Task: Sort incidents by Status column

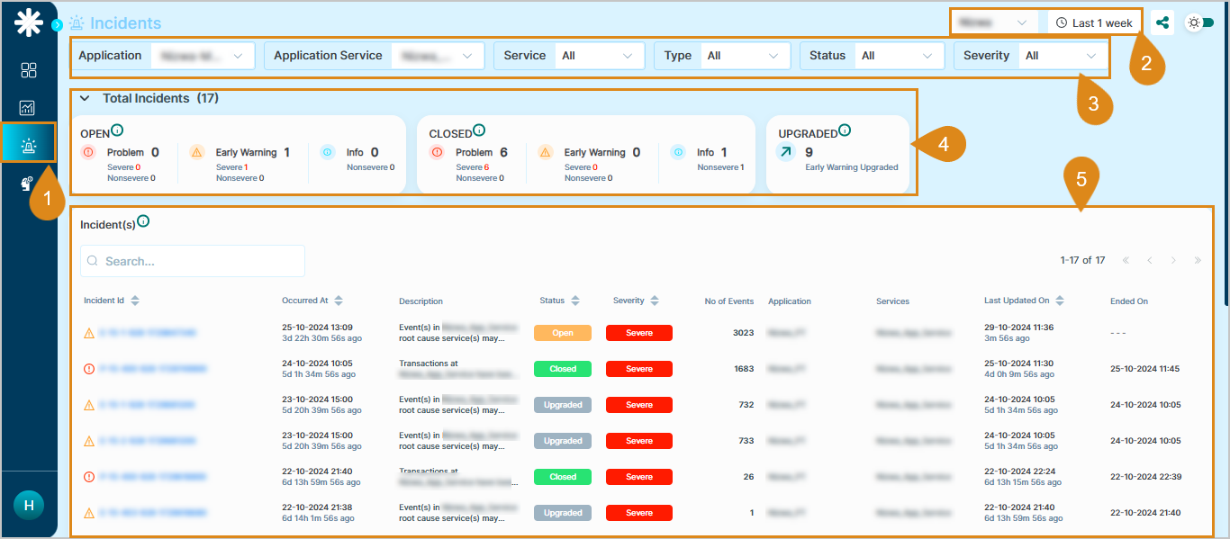Action: click(575, 301)
